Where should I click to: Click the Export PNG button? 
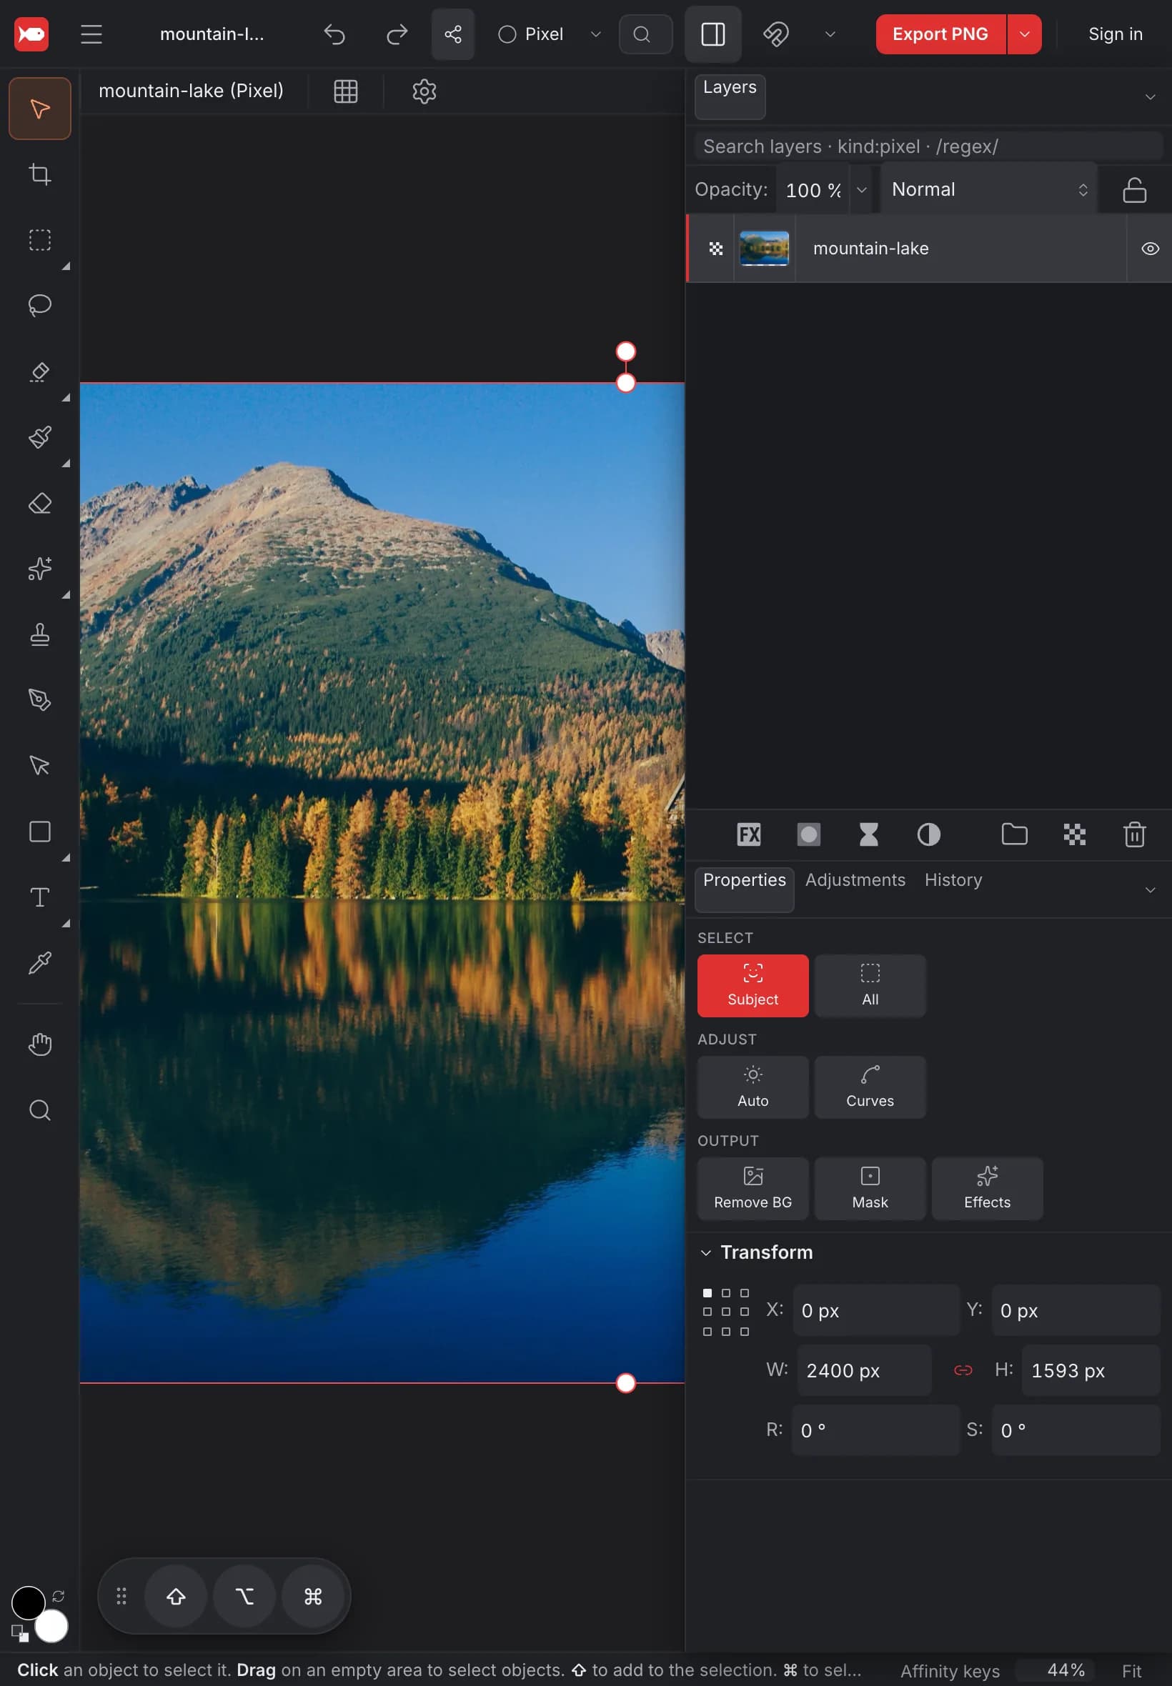tap(940, 34)
